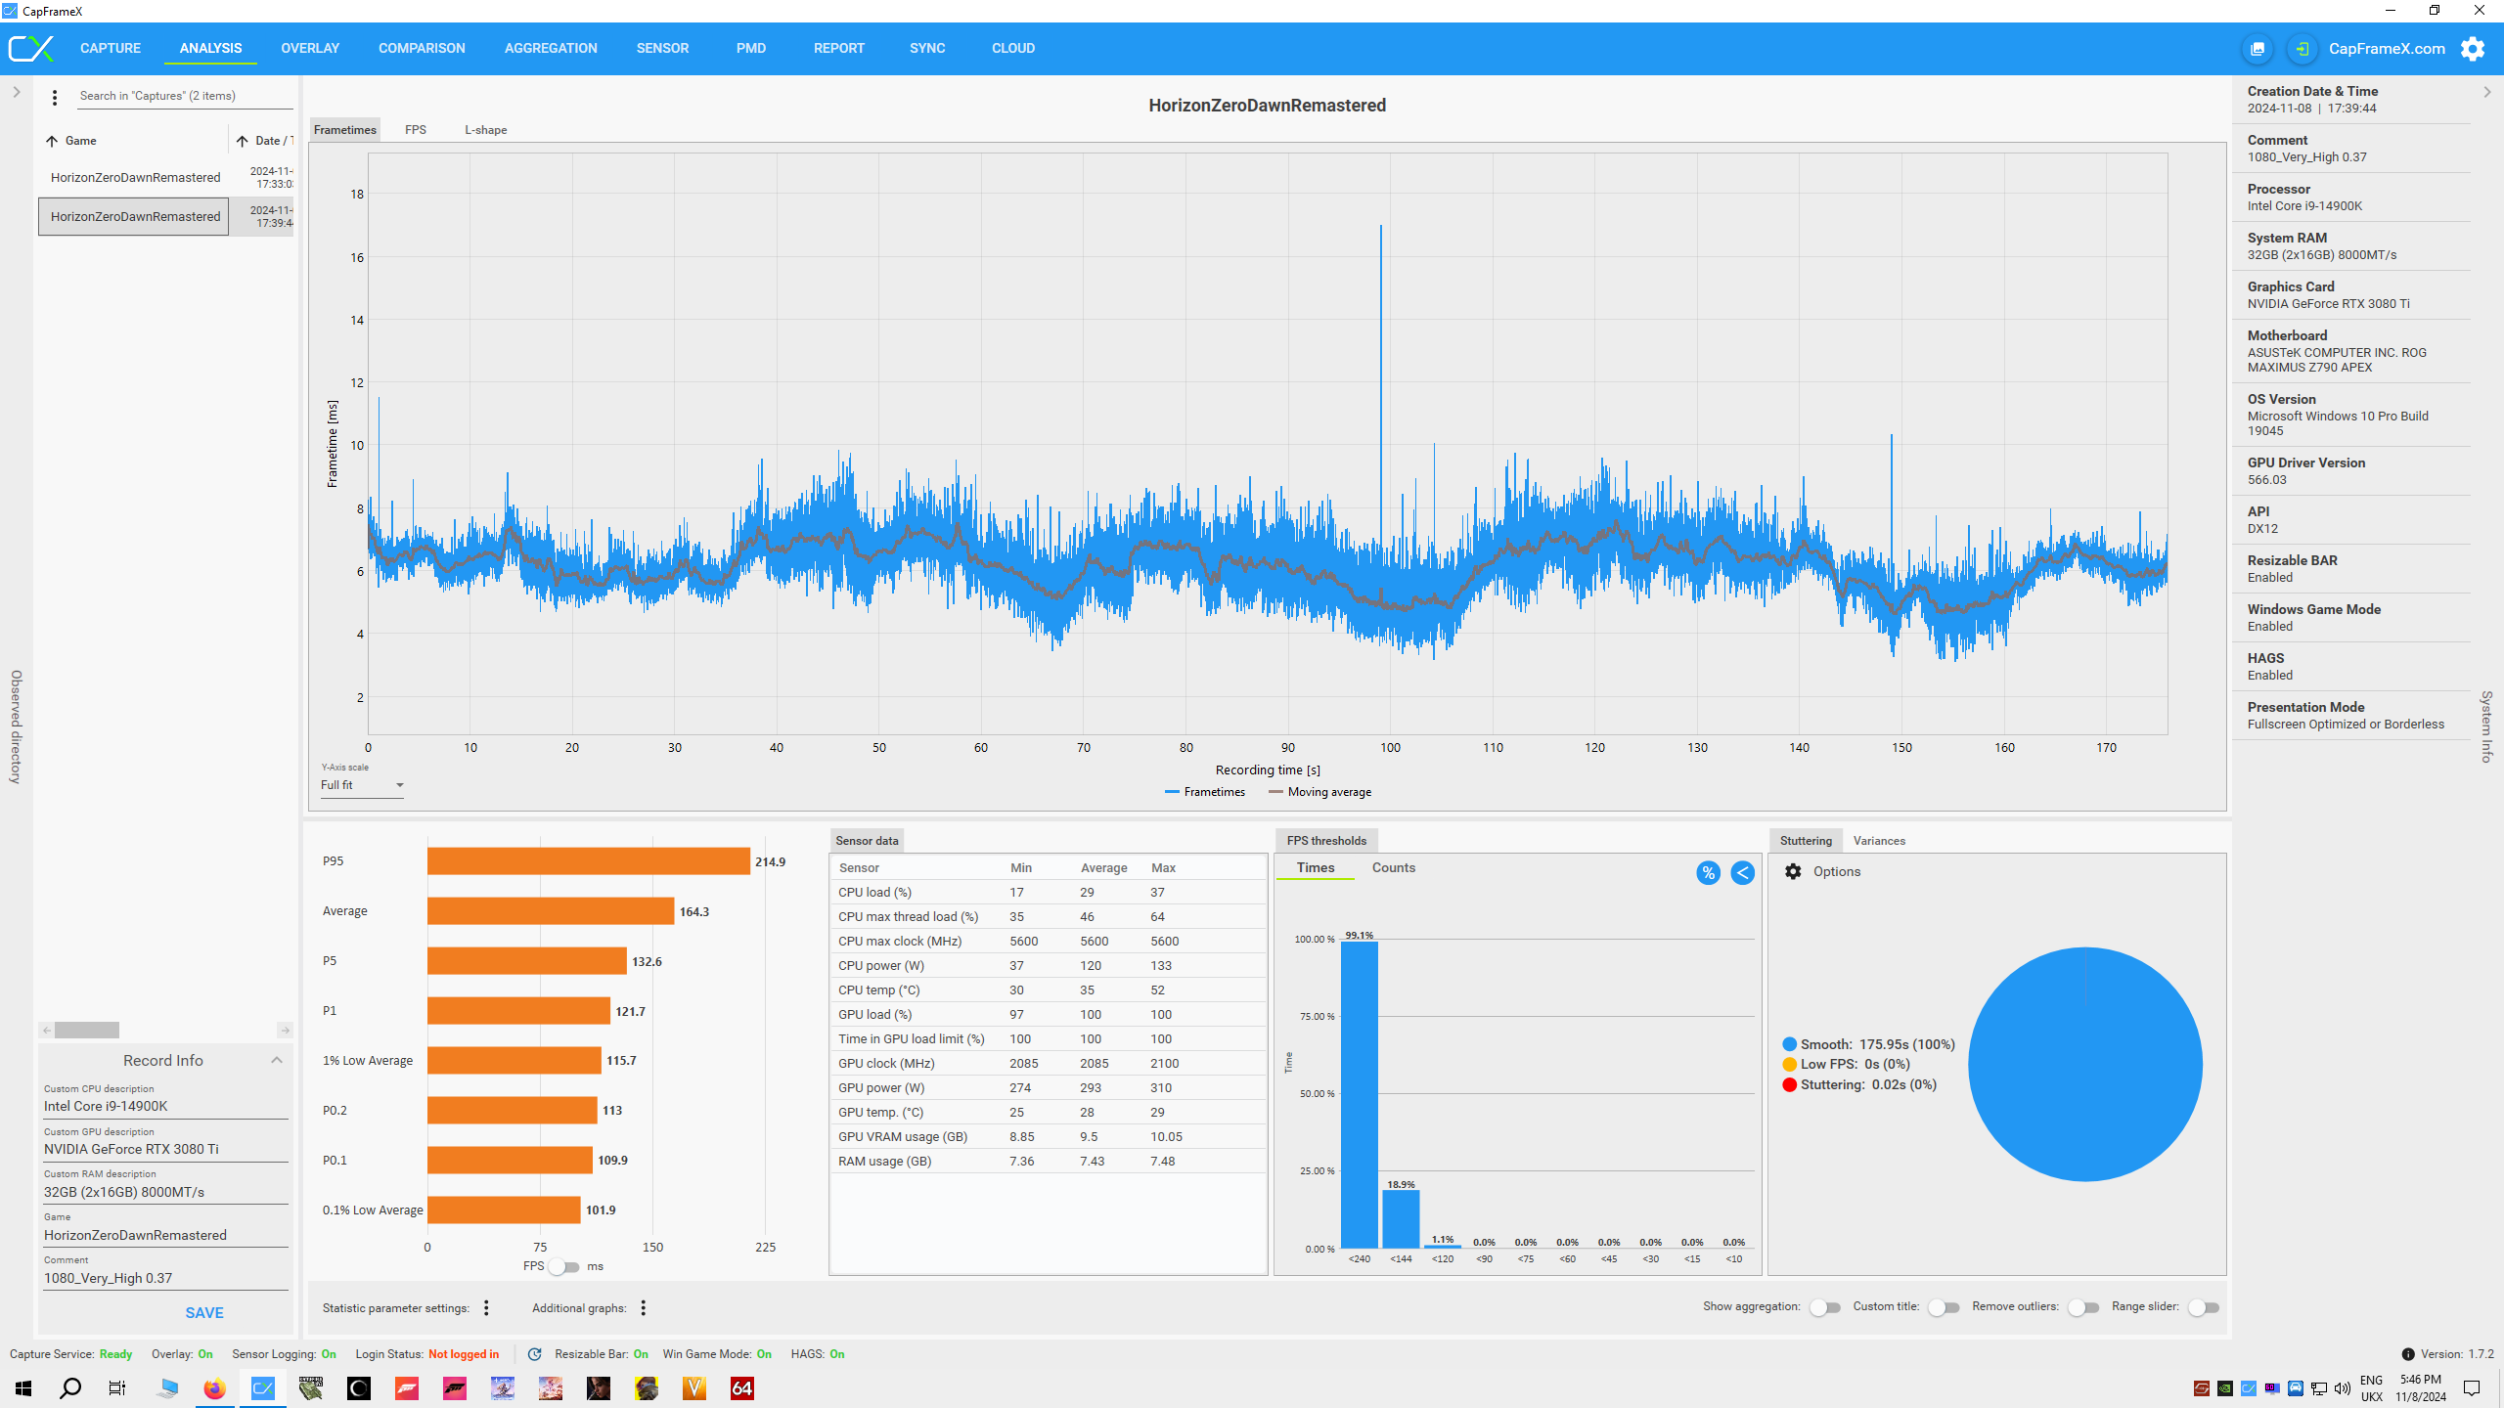
Task: Click the percent icon in FPS thresholds
Action: [1708, 873]
